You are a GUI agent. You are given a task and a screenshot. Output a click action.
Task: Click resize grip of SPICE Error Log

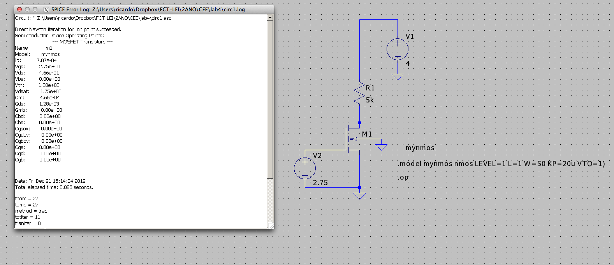(x=271, y=225)
